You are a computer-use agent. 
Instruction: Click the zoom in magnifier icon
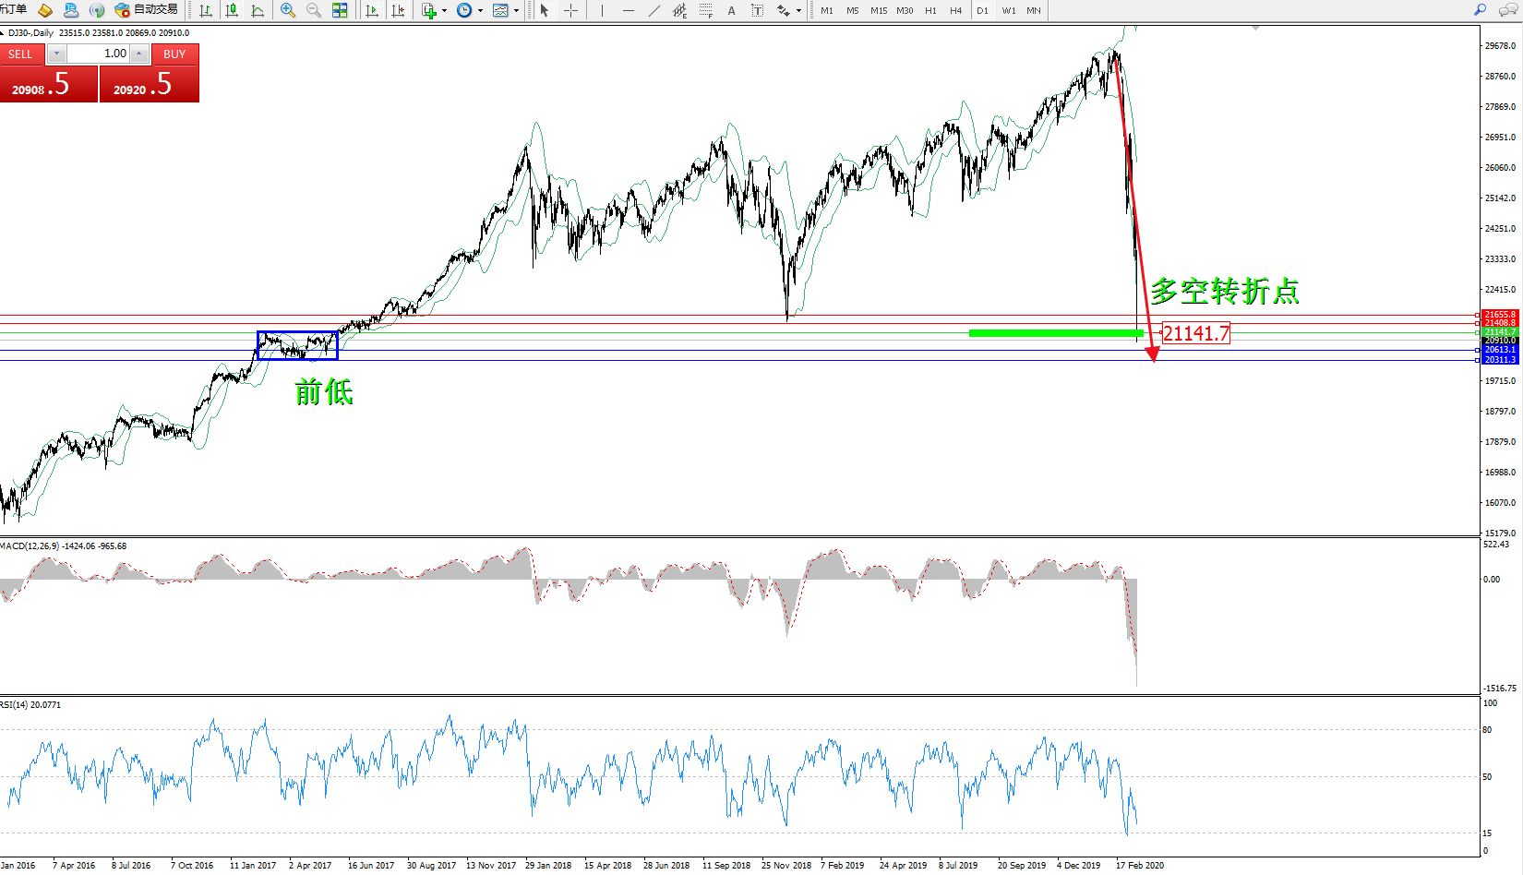(x=288, y=10)
